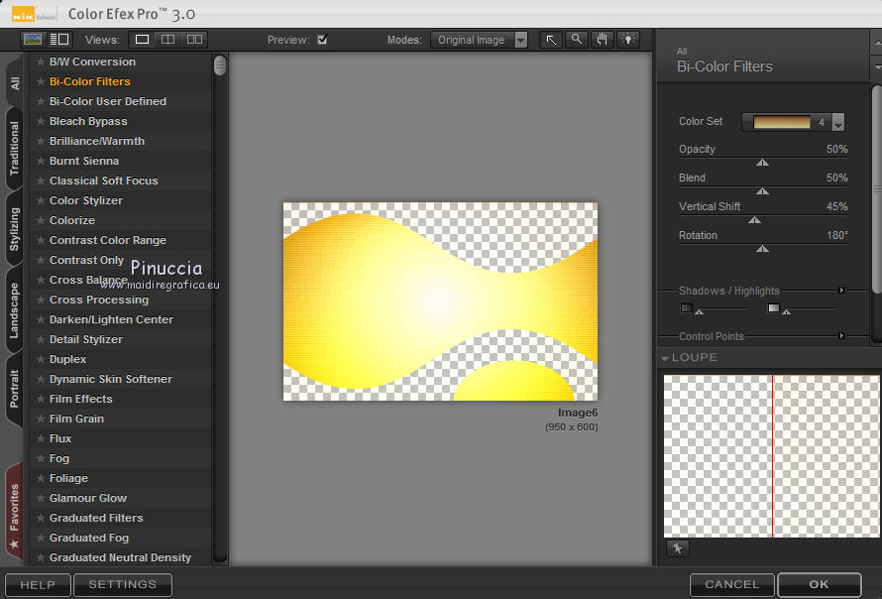Select the hand pan tool
This screenshot has height=599, width=882.
(x=602, y=40)
